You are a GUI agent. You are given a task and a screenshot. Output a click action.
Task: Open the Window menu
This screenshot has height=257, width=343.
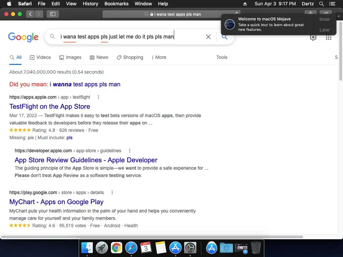pyautogui.click(x=143, y=4)
